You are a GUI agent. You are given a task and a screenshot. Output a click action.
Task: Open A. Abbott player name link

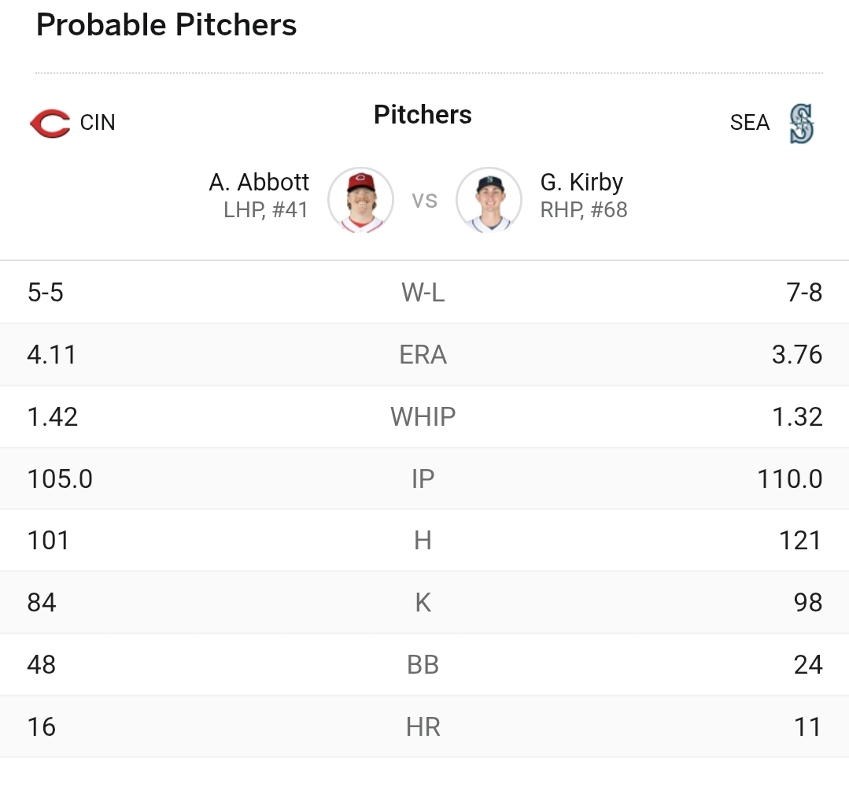[x=259, y=183]
